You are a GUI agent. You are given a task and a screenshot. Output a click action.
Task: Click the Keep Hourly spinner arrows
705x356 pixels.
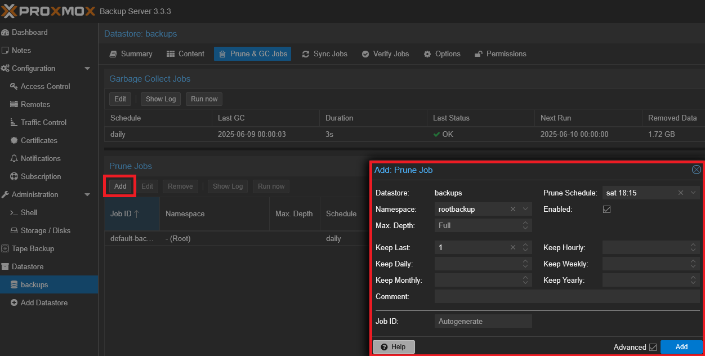(694, 247)
